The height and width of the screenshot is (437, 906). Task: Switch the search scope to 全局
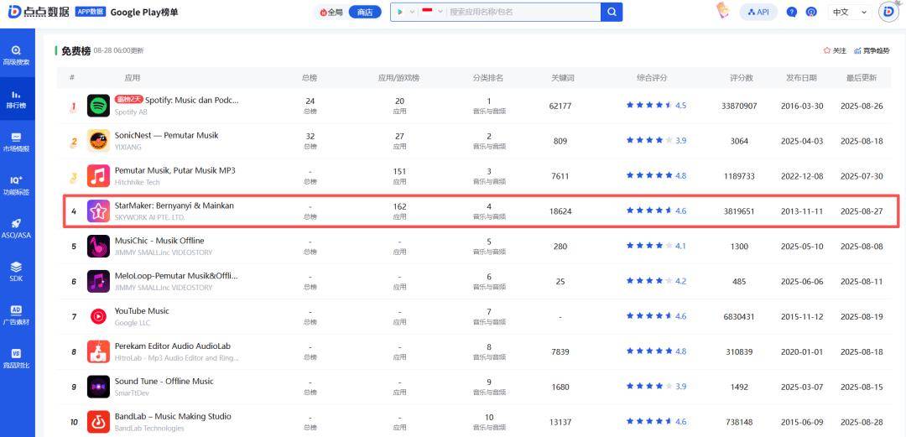click(x=331, y=12)
